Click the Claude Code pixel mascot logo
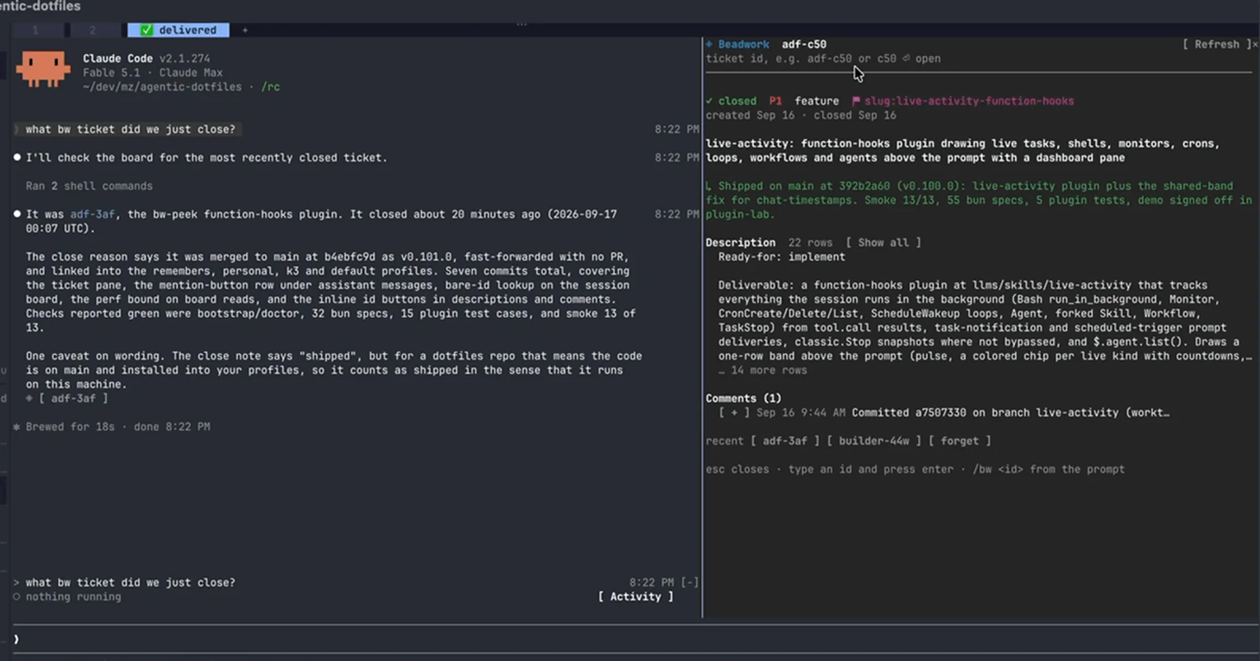This screenshot has width=1260, height=661. 43,69
